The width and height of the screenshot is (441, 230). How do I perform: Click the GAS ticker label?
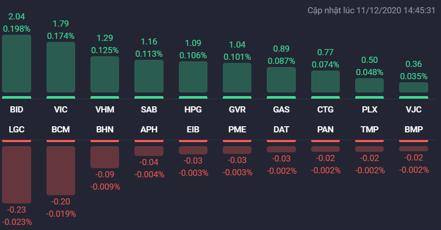tap(281, 109)
